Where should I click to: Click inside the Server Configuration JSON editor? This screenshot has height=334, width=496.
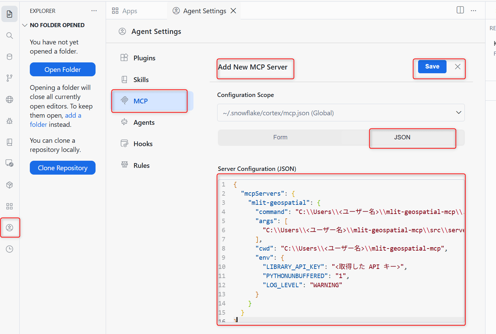341,251
